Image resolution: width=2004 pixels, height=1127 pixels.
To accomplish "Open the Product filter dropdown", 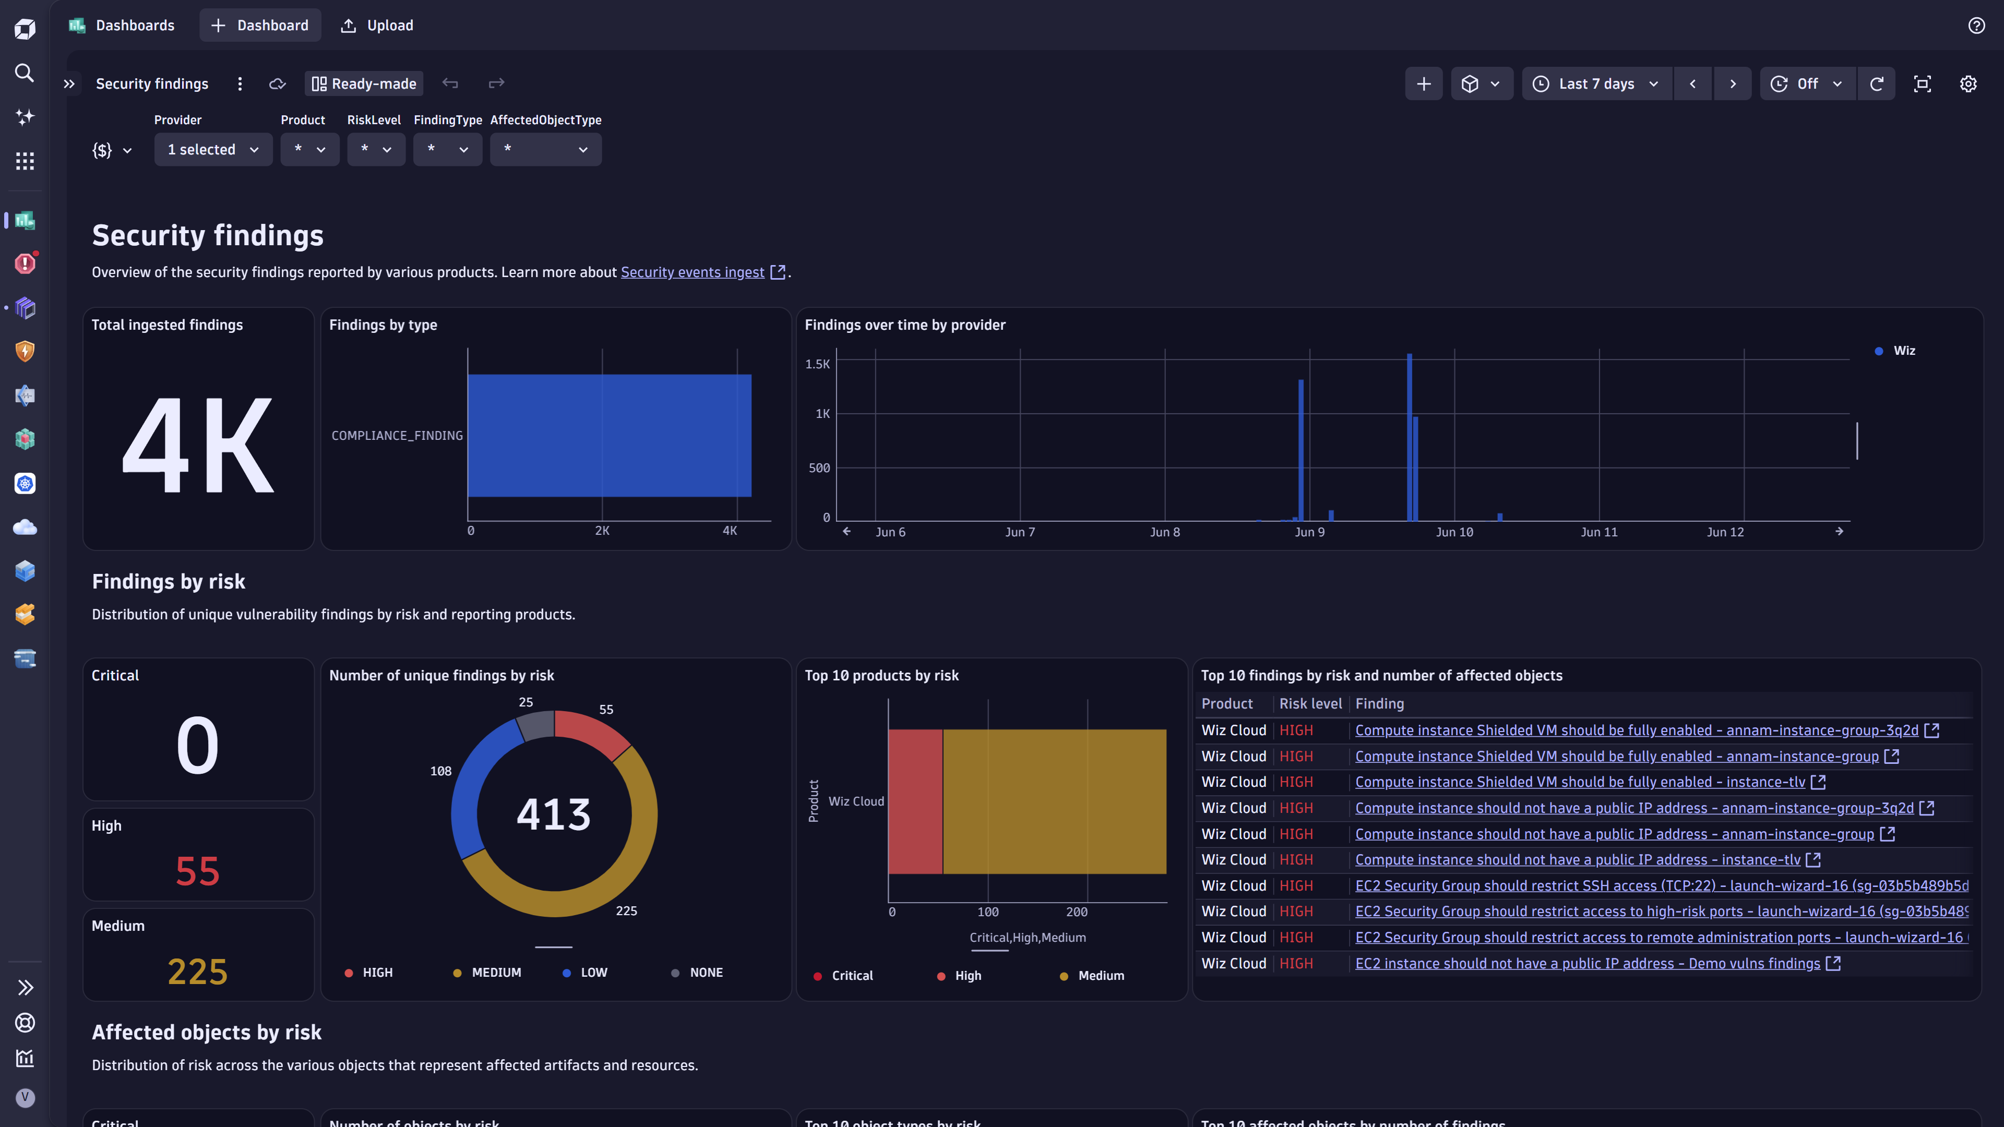I will [309, 149].
